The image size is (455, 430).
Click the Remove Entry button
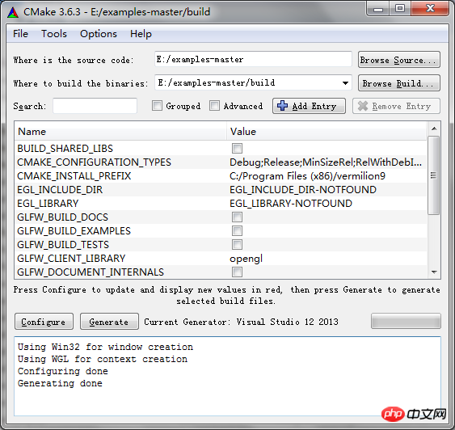click(x=396, y=106)
